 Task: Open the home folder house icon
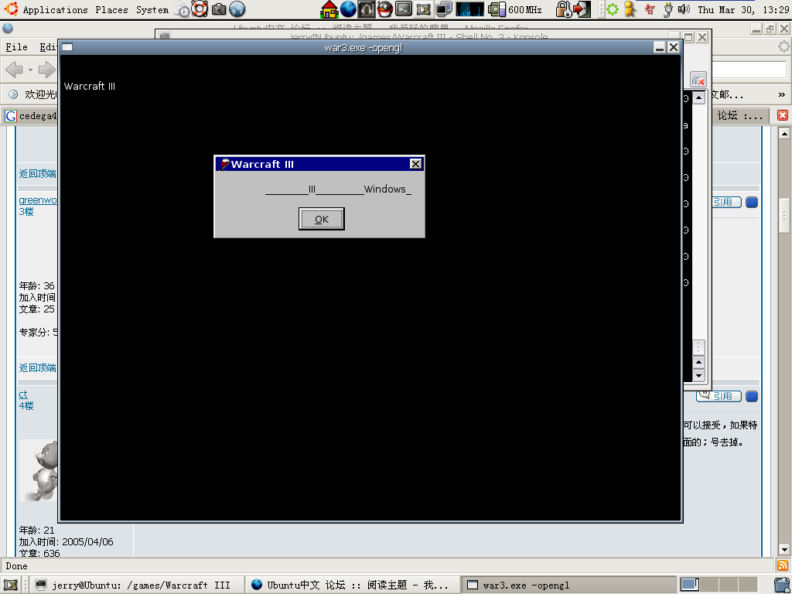point(329,9)
